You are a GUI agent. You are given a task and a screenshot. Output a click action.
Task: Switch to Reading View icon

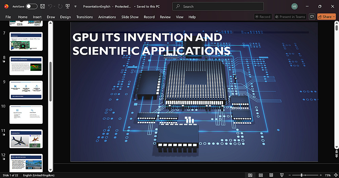[271, 175]
